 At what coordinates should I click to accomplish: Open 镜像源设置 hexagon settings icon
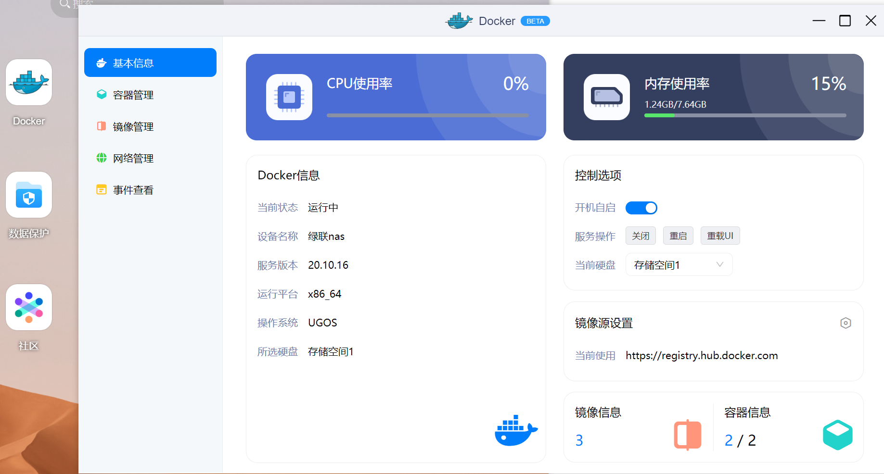point(846,323)
